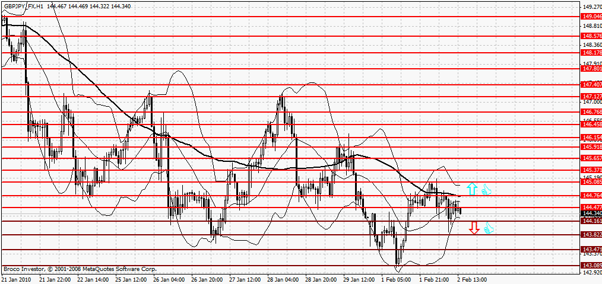Select the 143.822 dark red price label
Screen dimensions: 602x284
click(x=592, y=235)
